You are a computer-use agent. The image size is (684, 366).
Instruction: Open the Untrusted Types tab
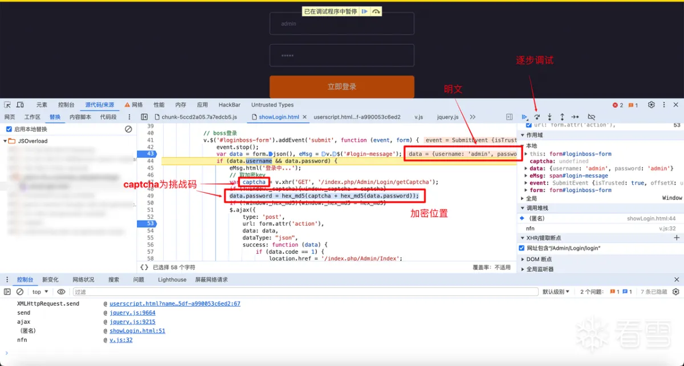(x=272, y=105)
